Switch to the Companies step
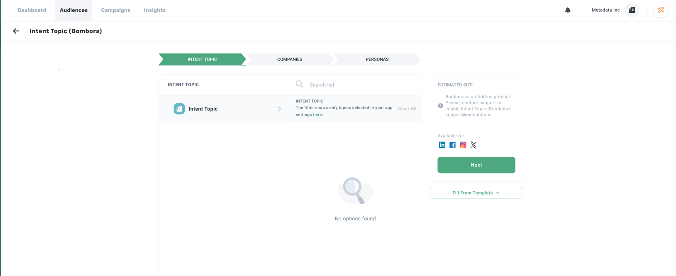 pos(290,59)
